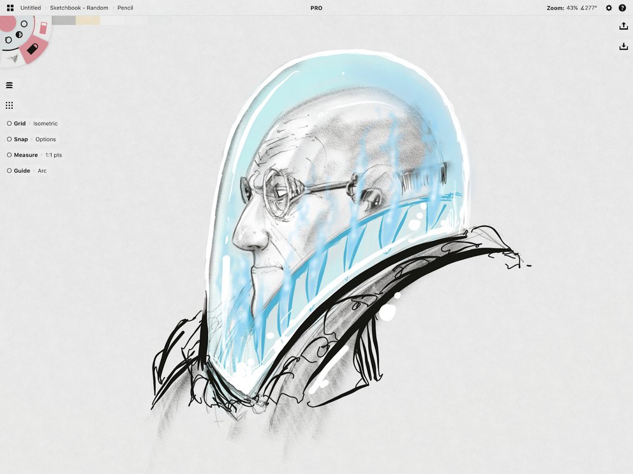Open the layers menu via hamburger icon
The width and height of the screenshot is (633, 474).
tap(10, 84)
